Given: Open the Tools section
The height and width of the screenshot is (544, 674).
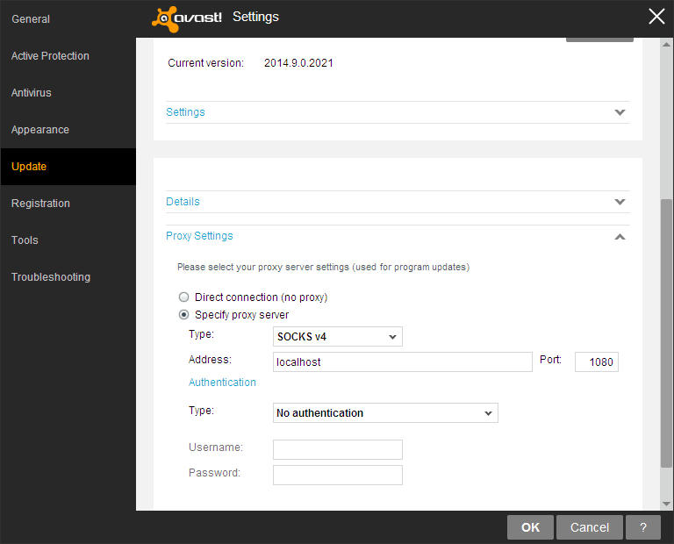Looking at the screenshot, I should (x=25, y=240).
